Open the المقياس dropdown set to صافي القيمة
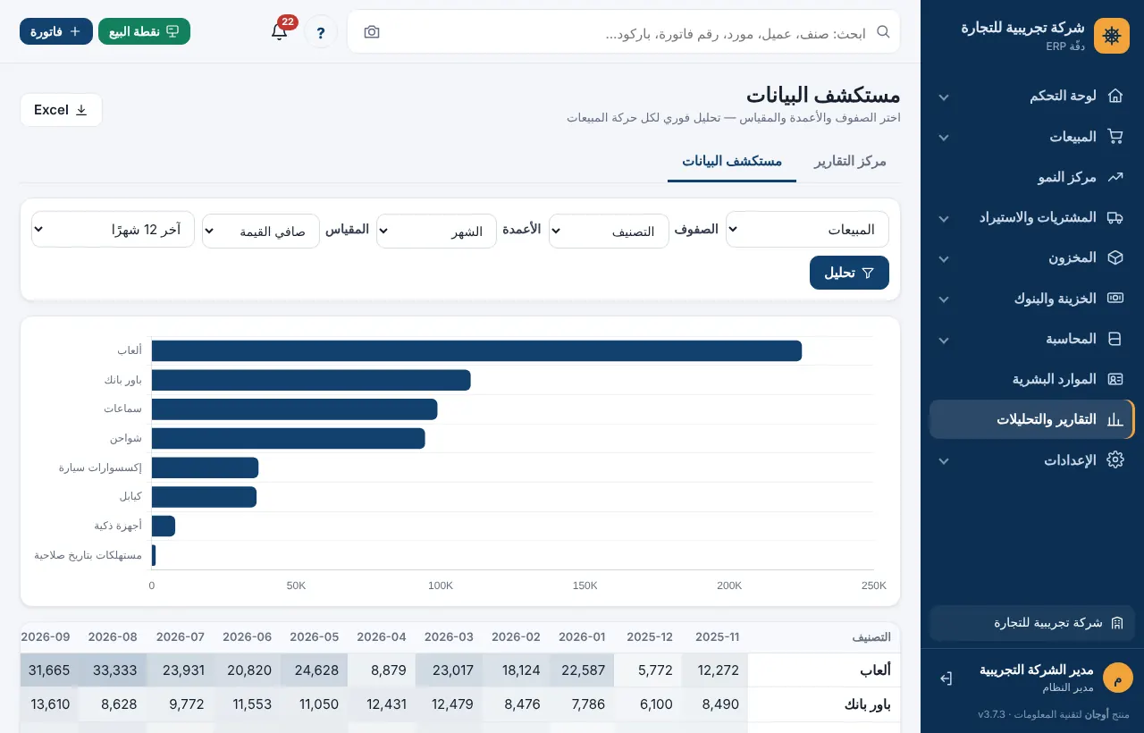This screenshot has height=733, width=1144. (261, 232)
